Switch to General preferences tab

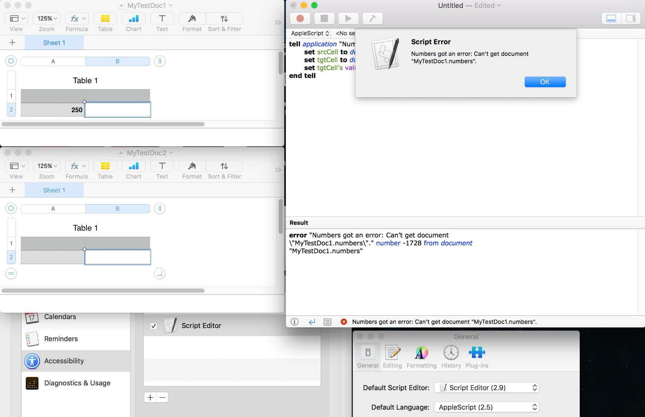point(368,357)
